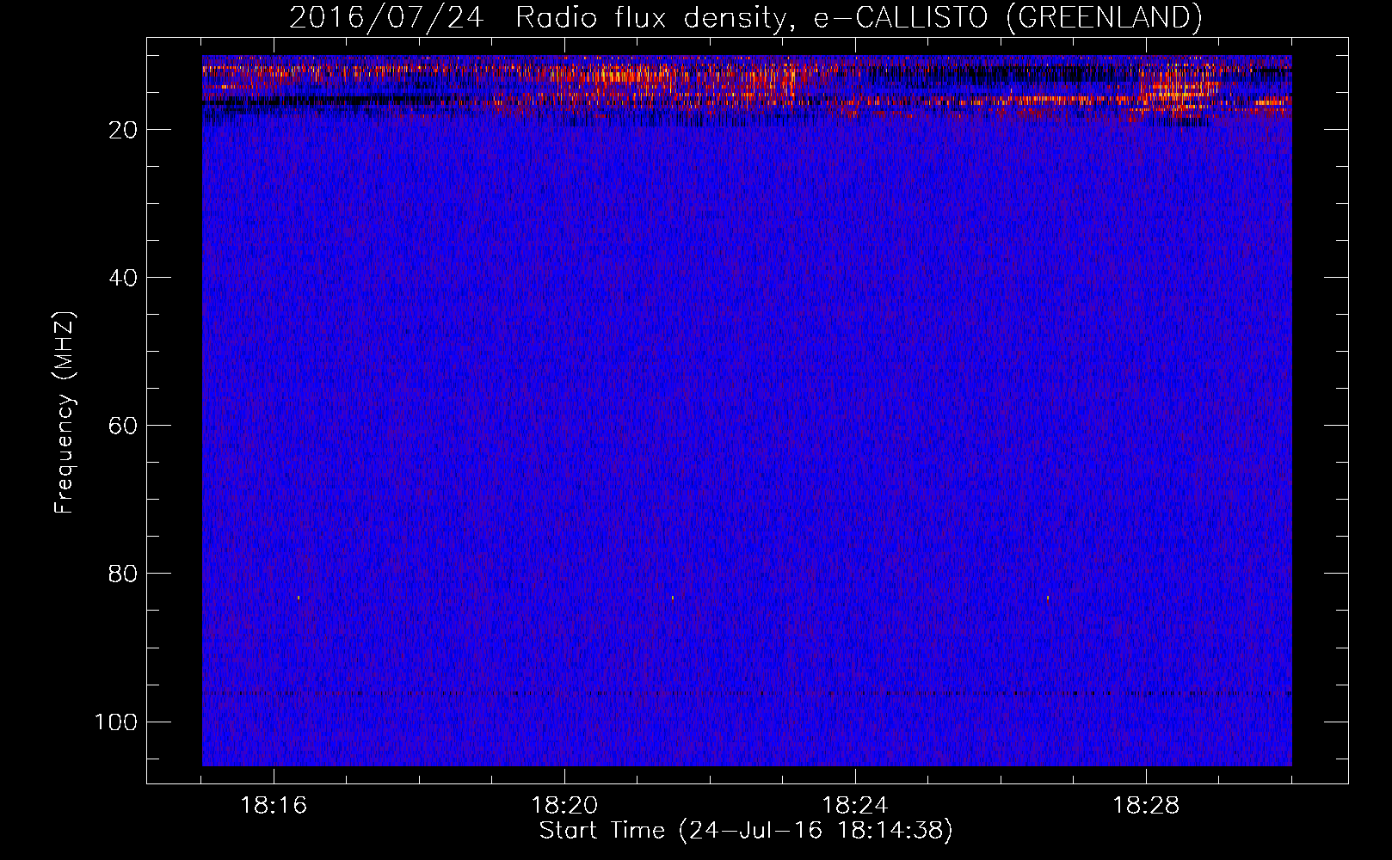Click the 18:16 time tick label
Image resolution: width=1392 pixels, height=860 pixels.
pos(274,806)
